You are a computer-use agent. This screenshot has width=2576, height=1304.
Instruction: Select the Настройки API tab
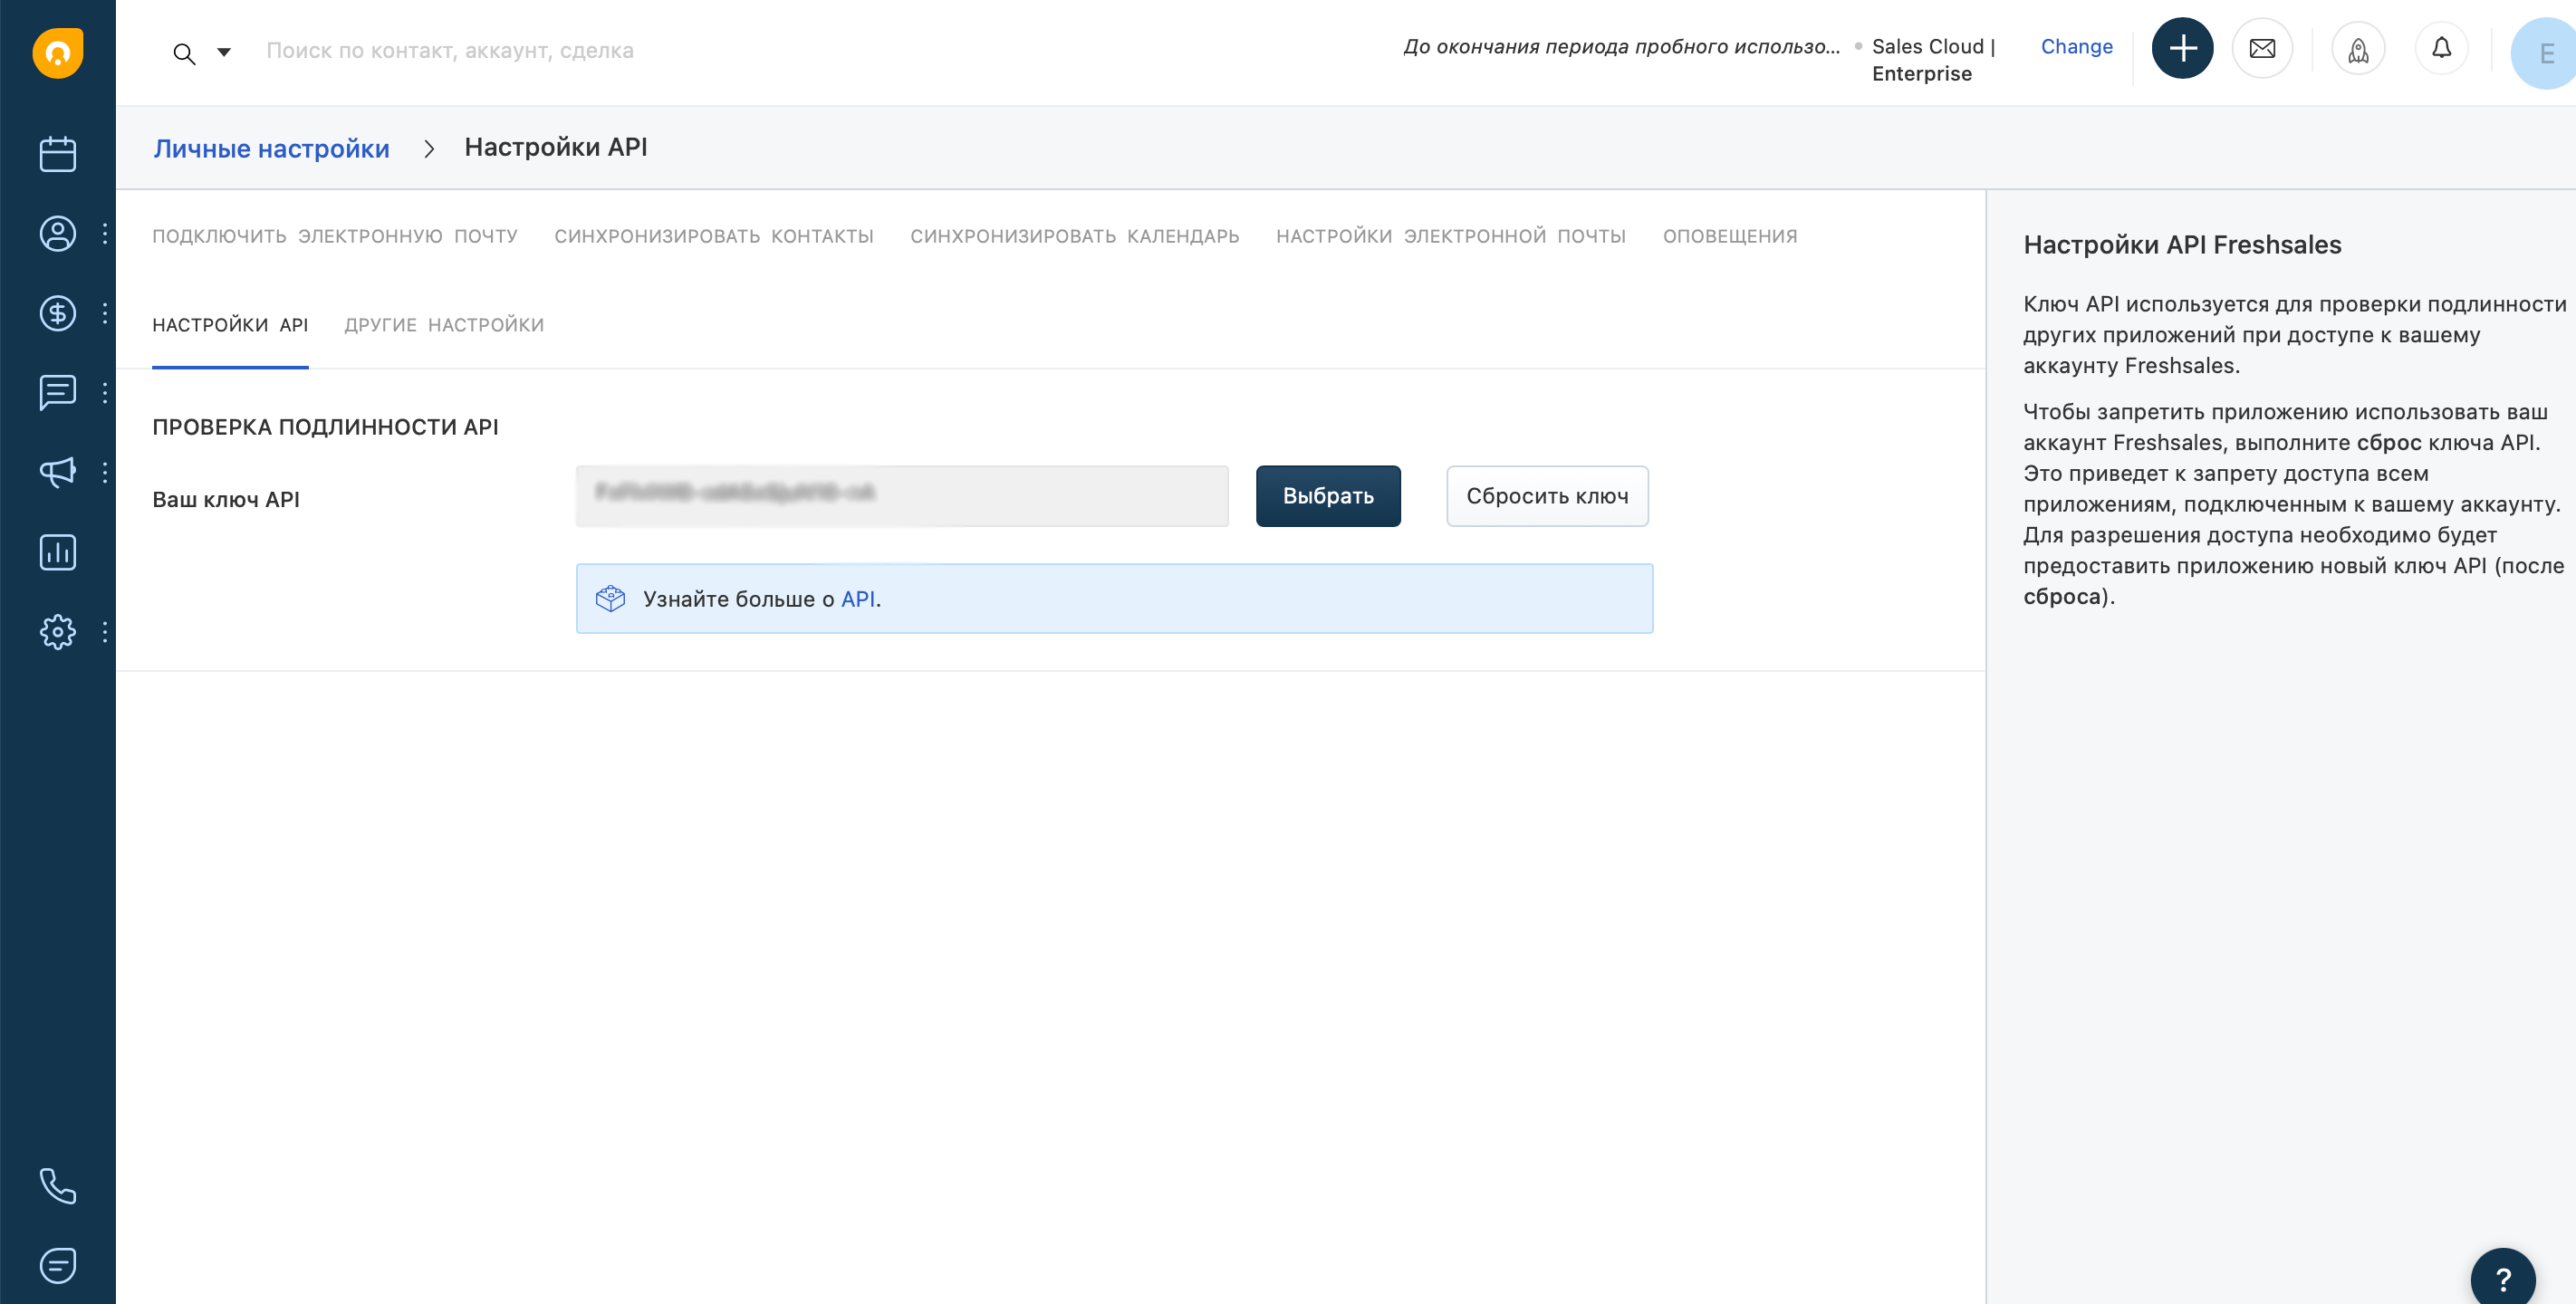(230, 326)
